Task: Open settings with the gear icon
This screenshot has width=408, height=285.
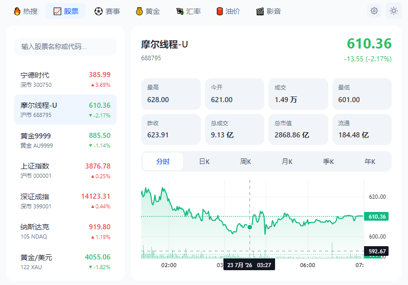Action: tap(374, 11)
